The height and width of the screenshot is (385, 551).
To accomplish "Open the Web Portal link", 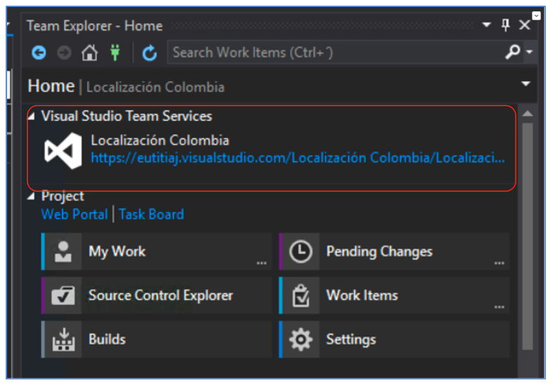I will tap(75, 214).
